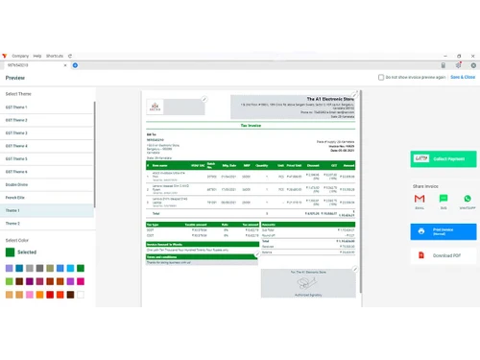Click the Select Color heading
The height and width of the screenshot is (360, 480).
tap(17, 240)
